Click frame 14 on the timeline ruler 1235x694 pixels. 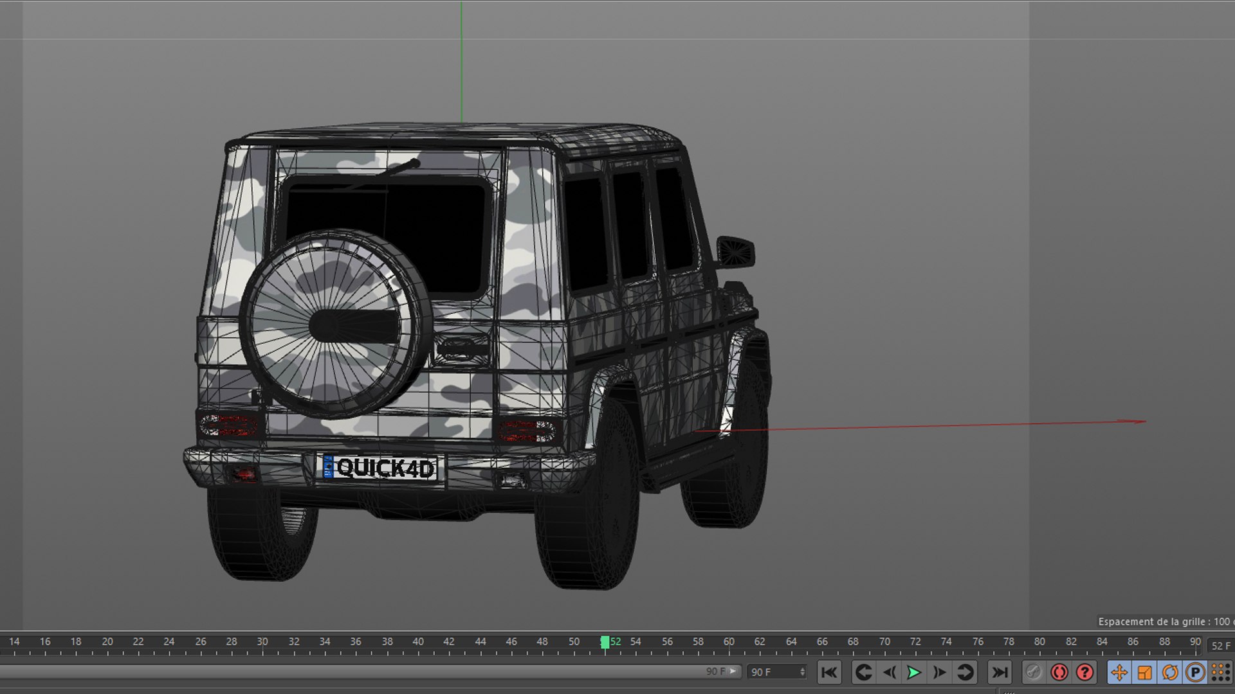pyautogui.click(x=14, y=642)
